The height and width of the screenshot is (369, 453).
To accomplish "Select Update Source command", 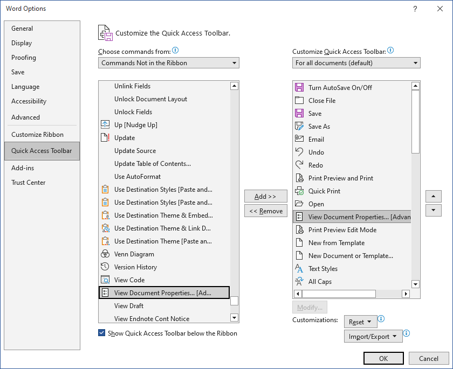I will tap(164, 151).
